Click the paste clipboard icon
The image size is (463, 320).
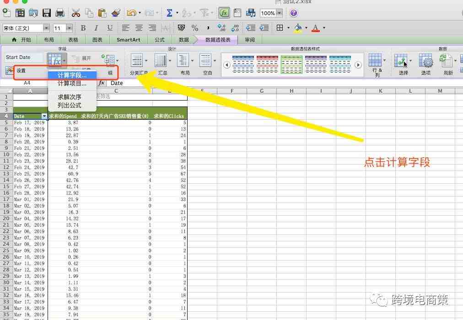pos(102,13)
